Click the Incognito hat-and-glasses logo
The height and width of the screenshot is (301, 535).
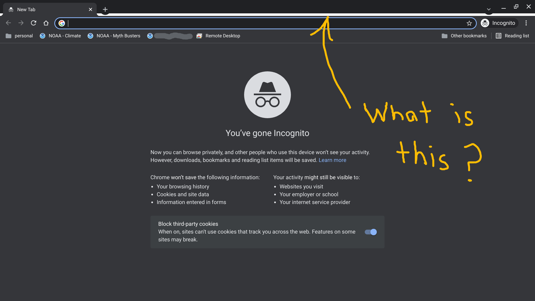267,95
